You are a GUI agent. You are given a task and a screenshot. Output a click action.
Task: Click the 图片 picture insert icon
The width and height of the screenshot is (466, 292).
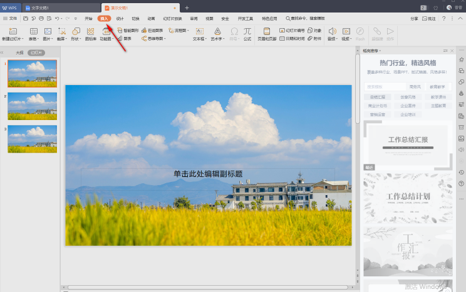47,31
